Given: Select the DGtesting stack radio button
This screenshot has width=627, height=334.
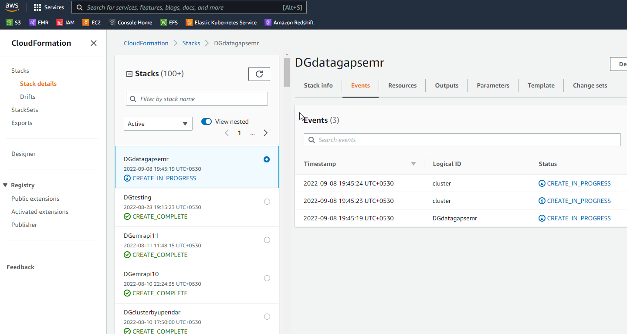Looking at the screenshot, I should point(267,202).
